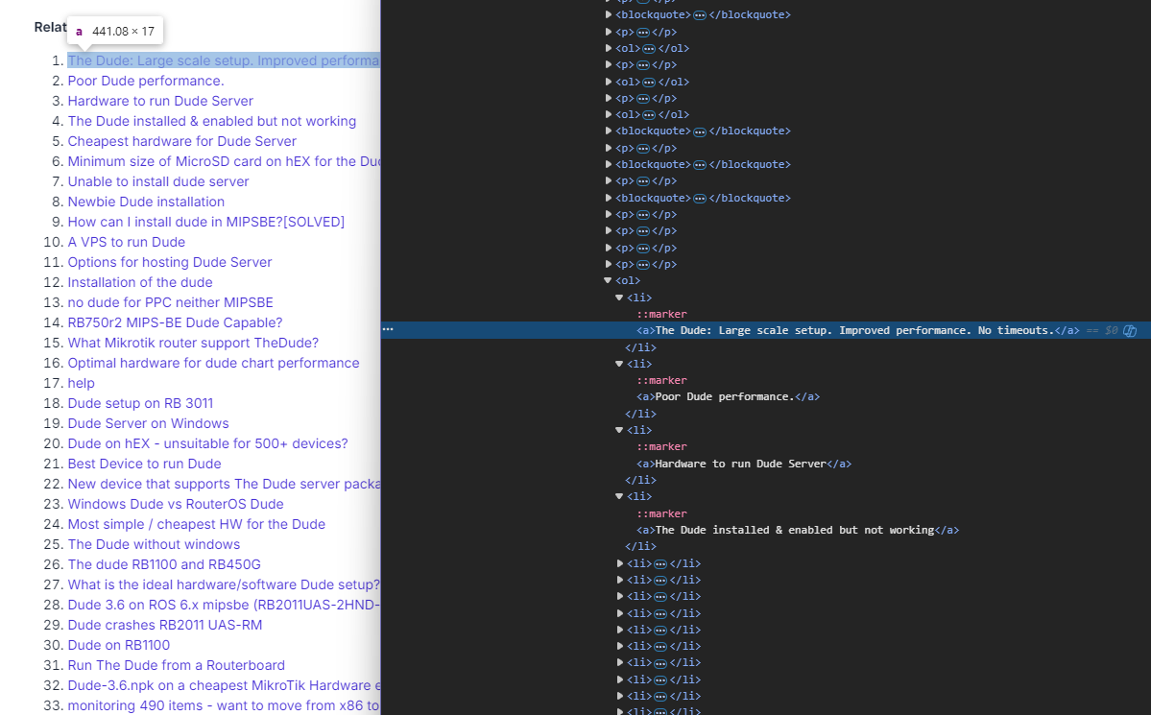Open 'What is the ideal hardware/software Dude setup?' link

(224, 585)
